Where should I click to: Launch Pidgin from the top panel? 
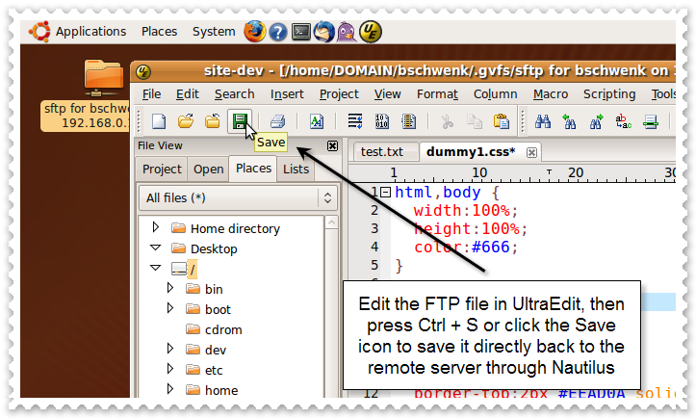point(347,32)
